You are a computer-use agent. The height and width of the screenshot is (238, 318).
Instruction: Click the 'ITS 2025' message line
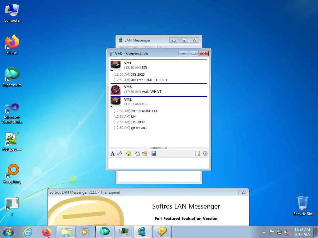tap(138, 74)
